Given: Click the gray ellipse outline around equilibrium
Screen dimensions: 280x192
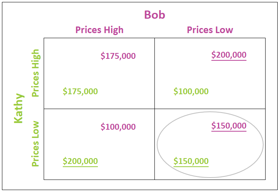Looking at the screenshot, I should [210, 112].
